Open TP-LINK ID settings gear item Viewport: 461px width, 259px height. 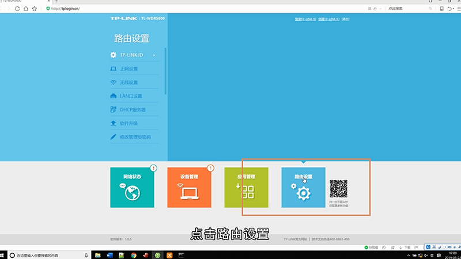click(x=134, y=55)
